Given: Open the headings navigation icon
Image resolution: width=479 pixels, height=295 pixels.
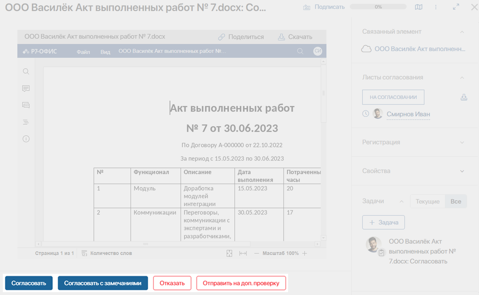Looking at the screenshot, I should tap(26, 122).
